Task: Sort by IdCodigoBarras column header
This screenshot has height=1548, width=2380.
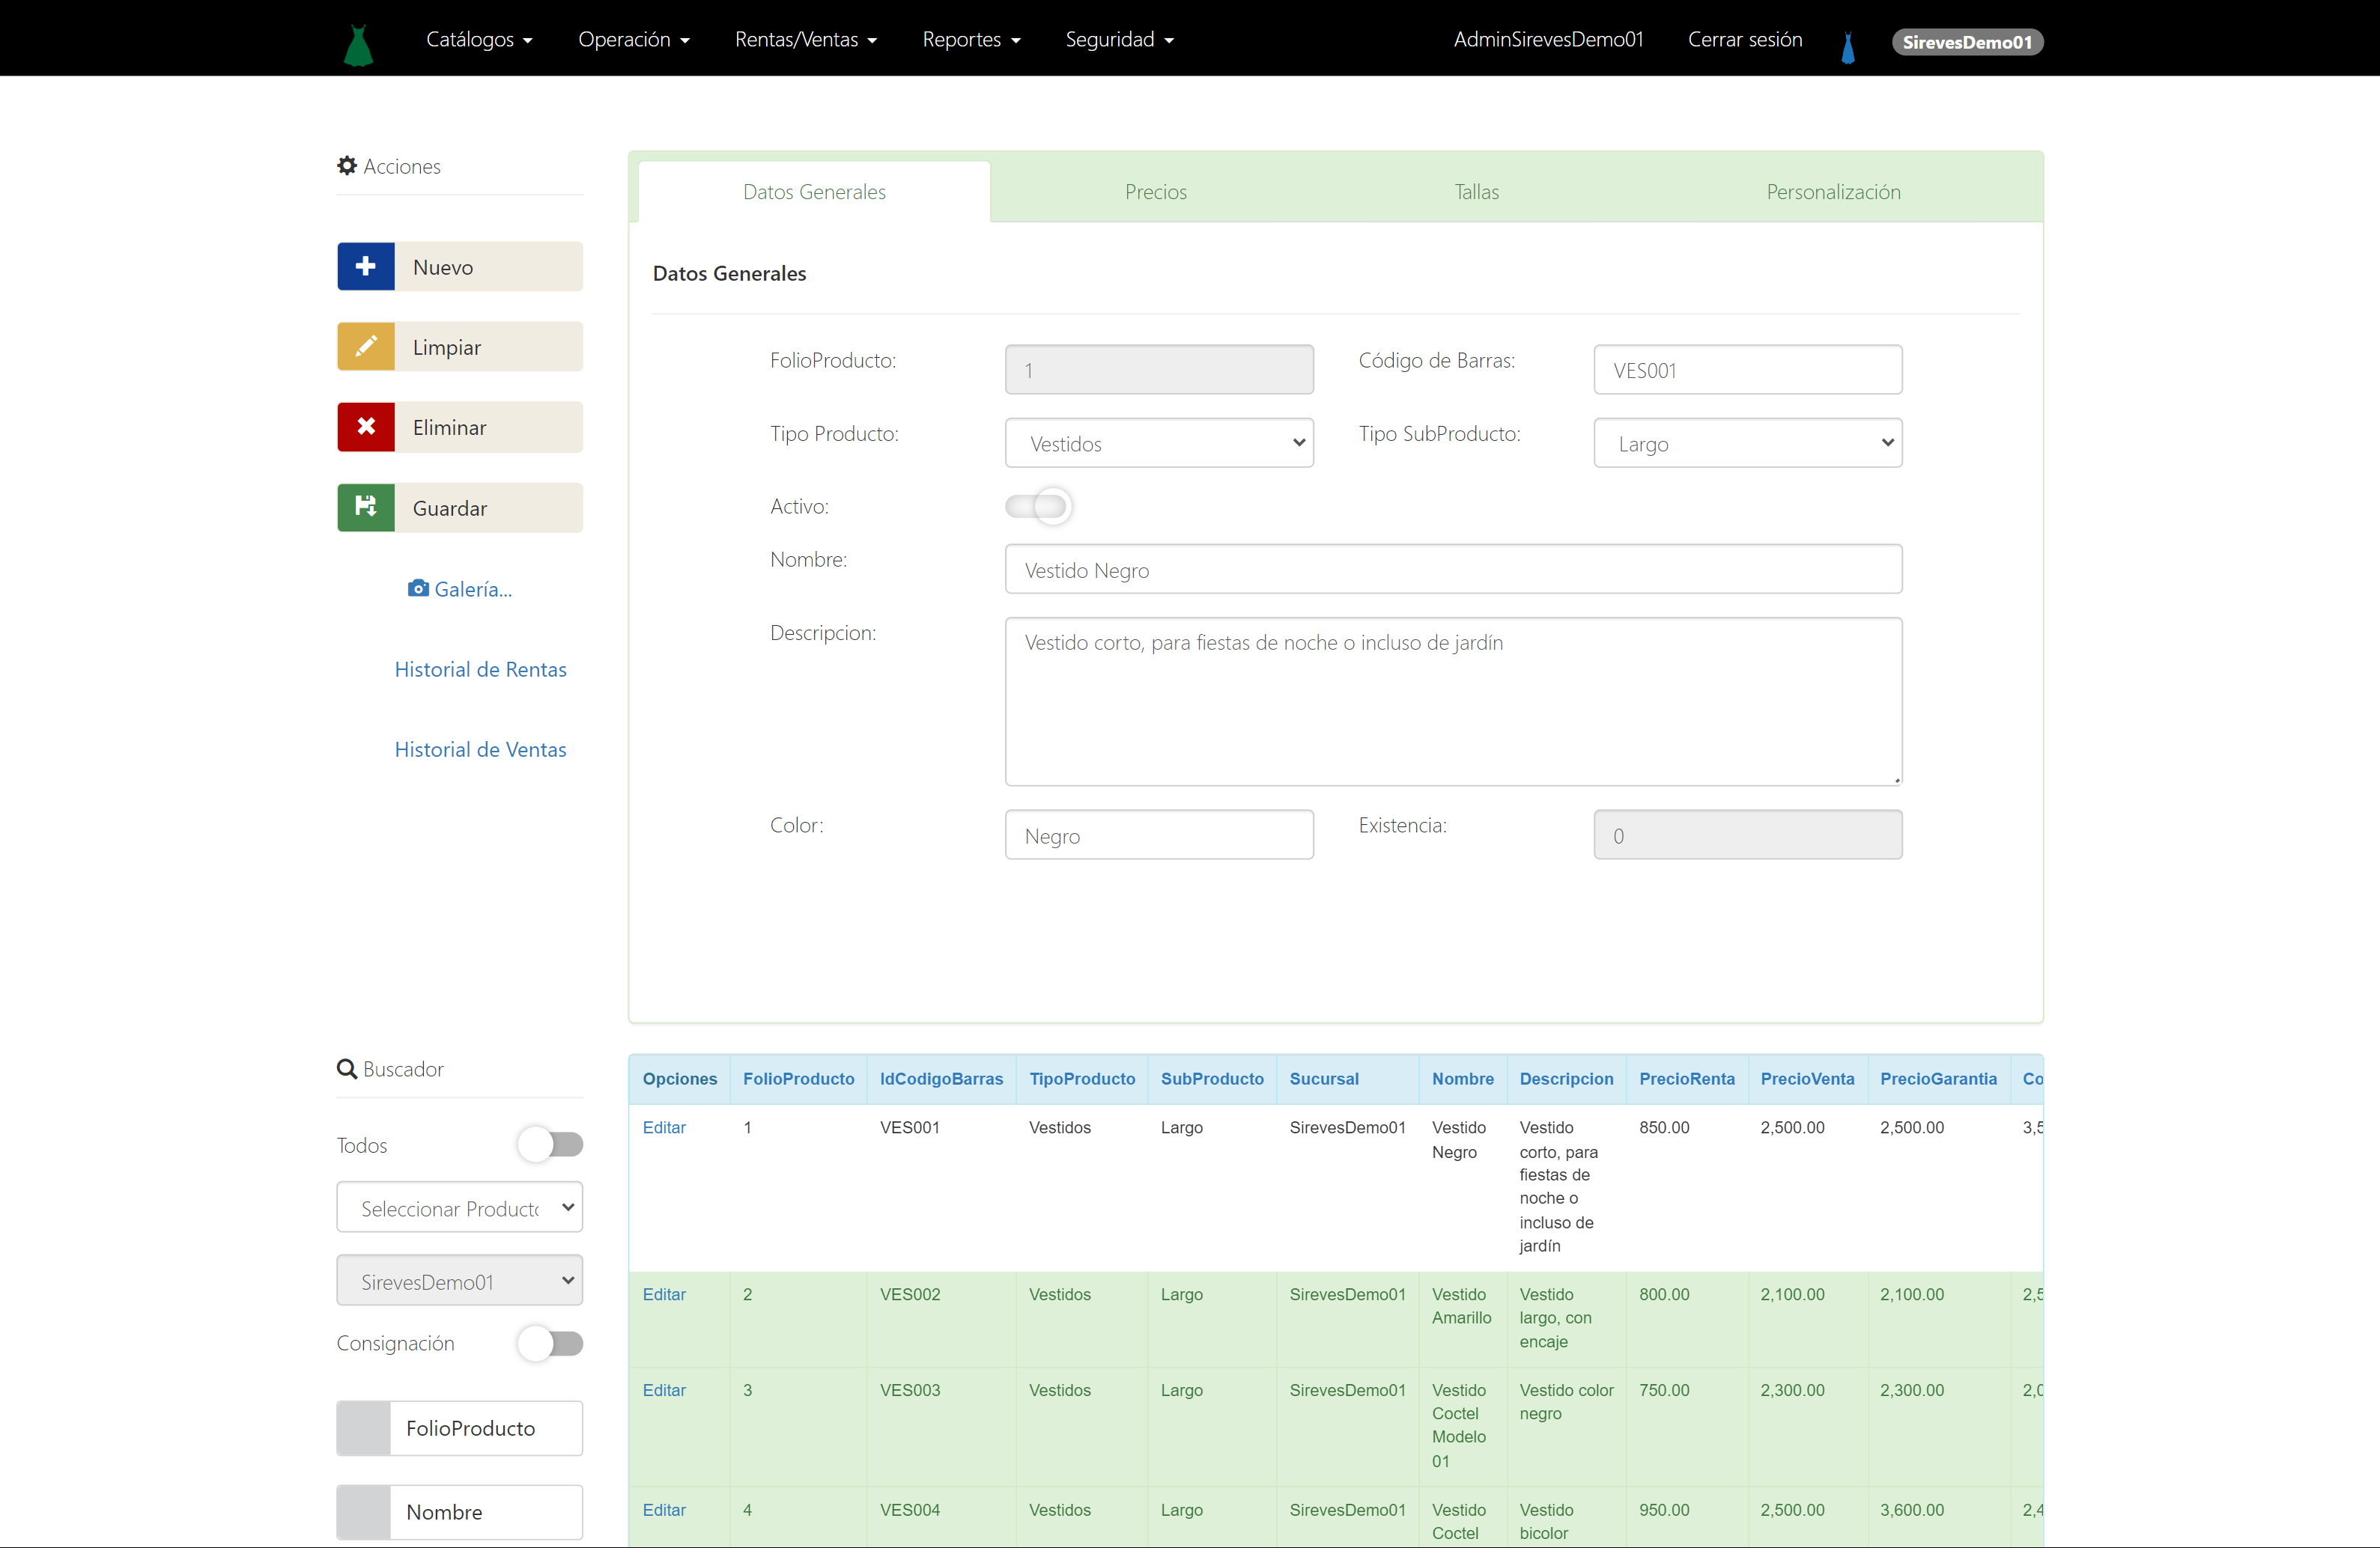Action: (x=941, y=1079)
